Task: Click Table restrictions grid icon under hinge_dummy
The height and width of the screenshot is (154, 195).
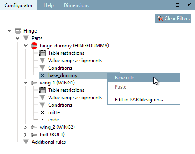Action: tap(42, 53)
